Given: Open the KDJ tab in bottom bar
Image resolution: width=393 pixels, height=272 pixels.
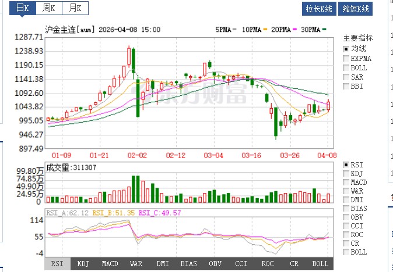Looking at the screenshot, I should (x=83, y=264).
